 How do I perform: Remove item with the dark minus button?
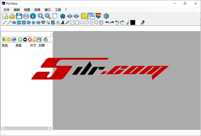click(25, 40)
